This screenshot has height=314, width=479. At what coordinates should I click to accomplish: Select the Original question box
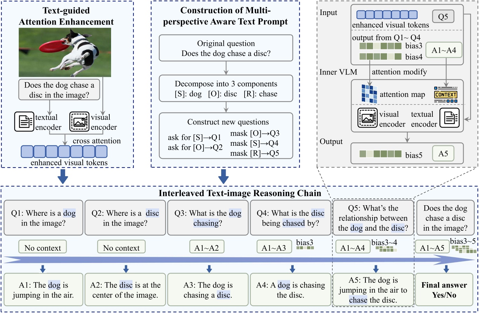pyautogui.click(x=225, y=48)
